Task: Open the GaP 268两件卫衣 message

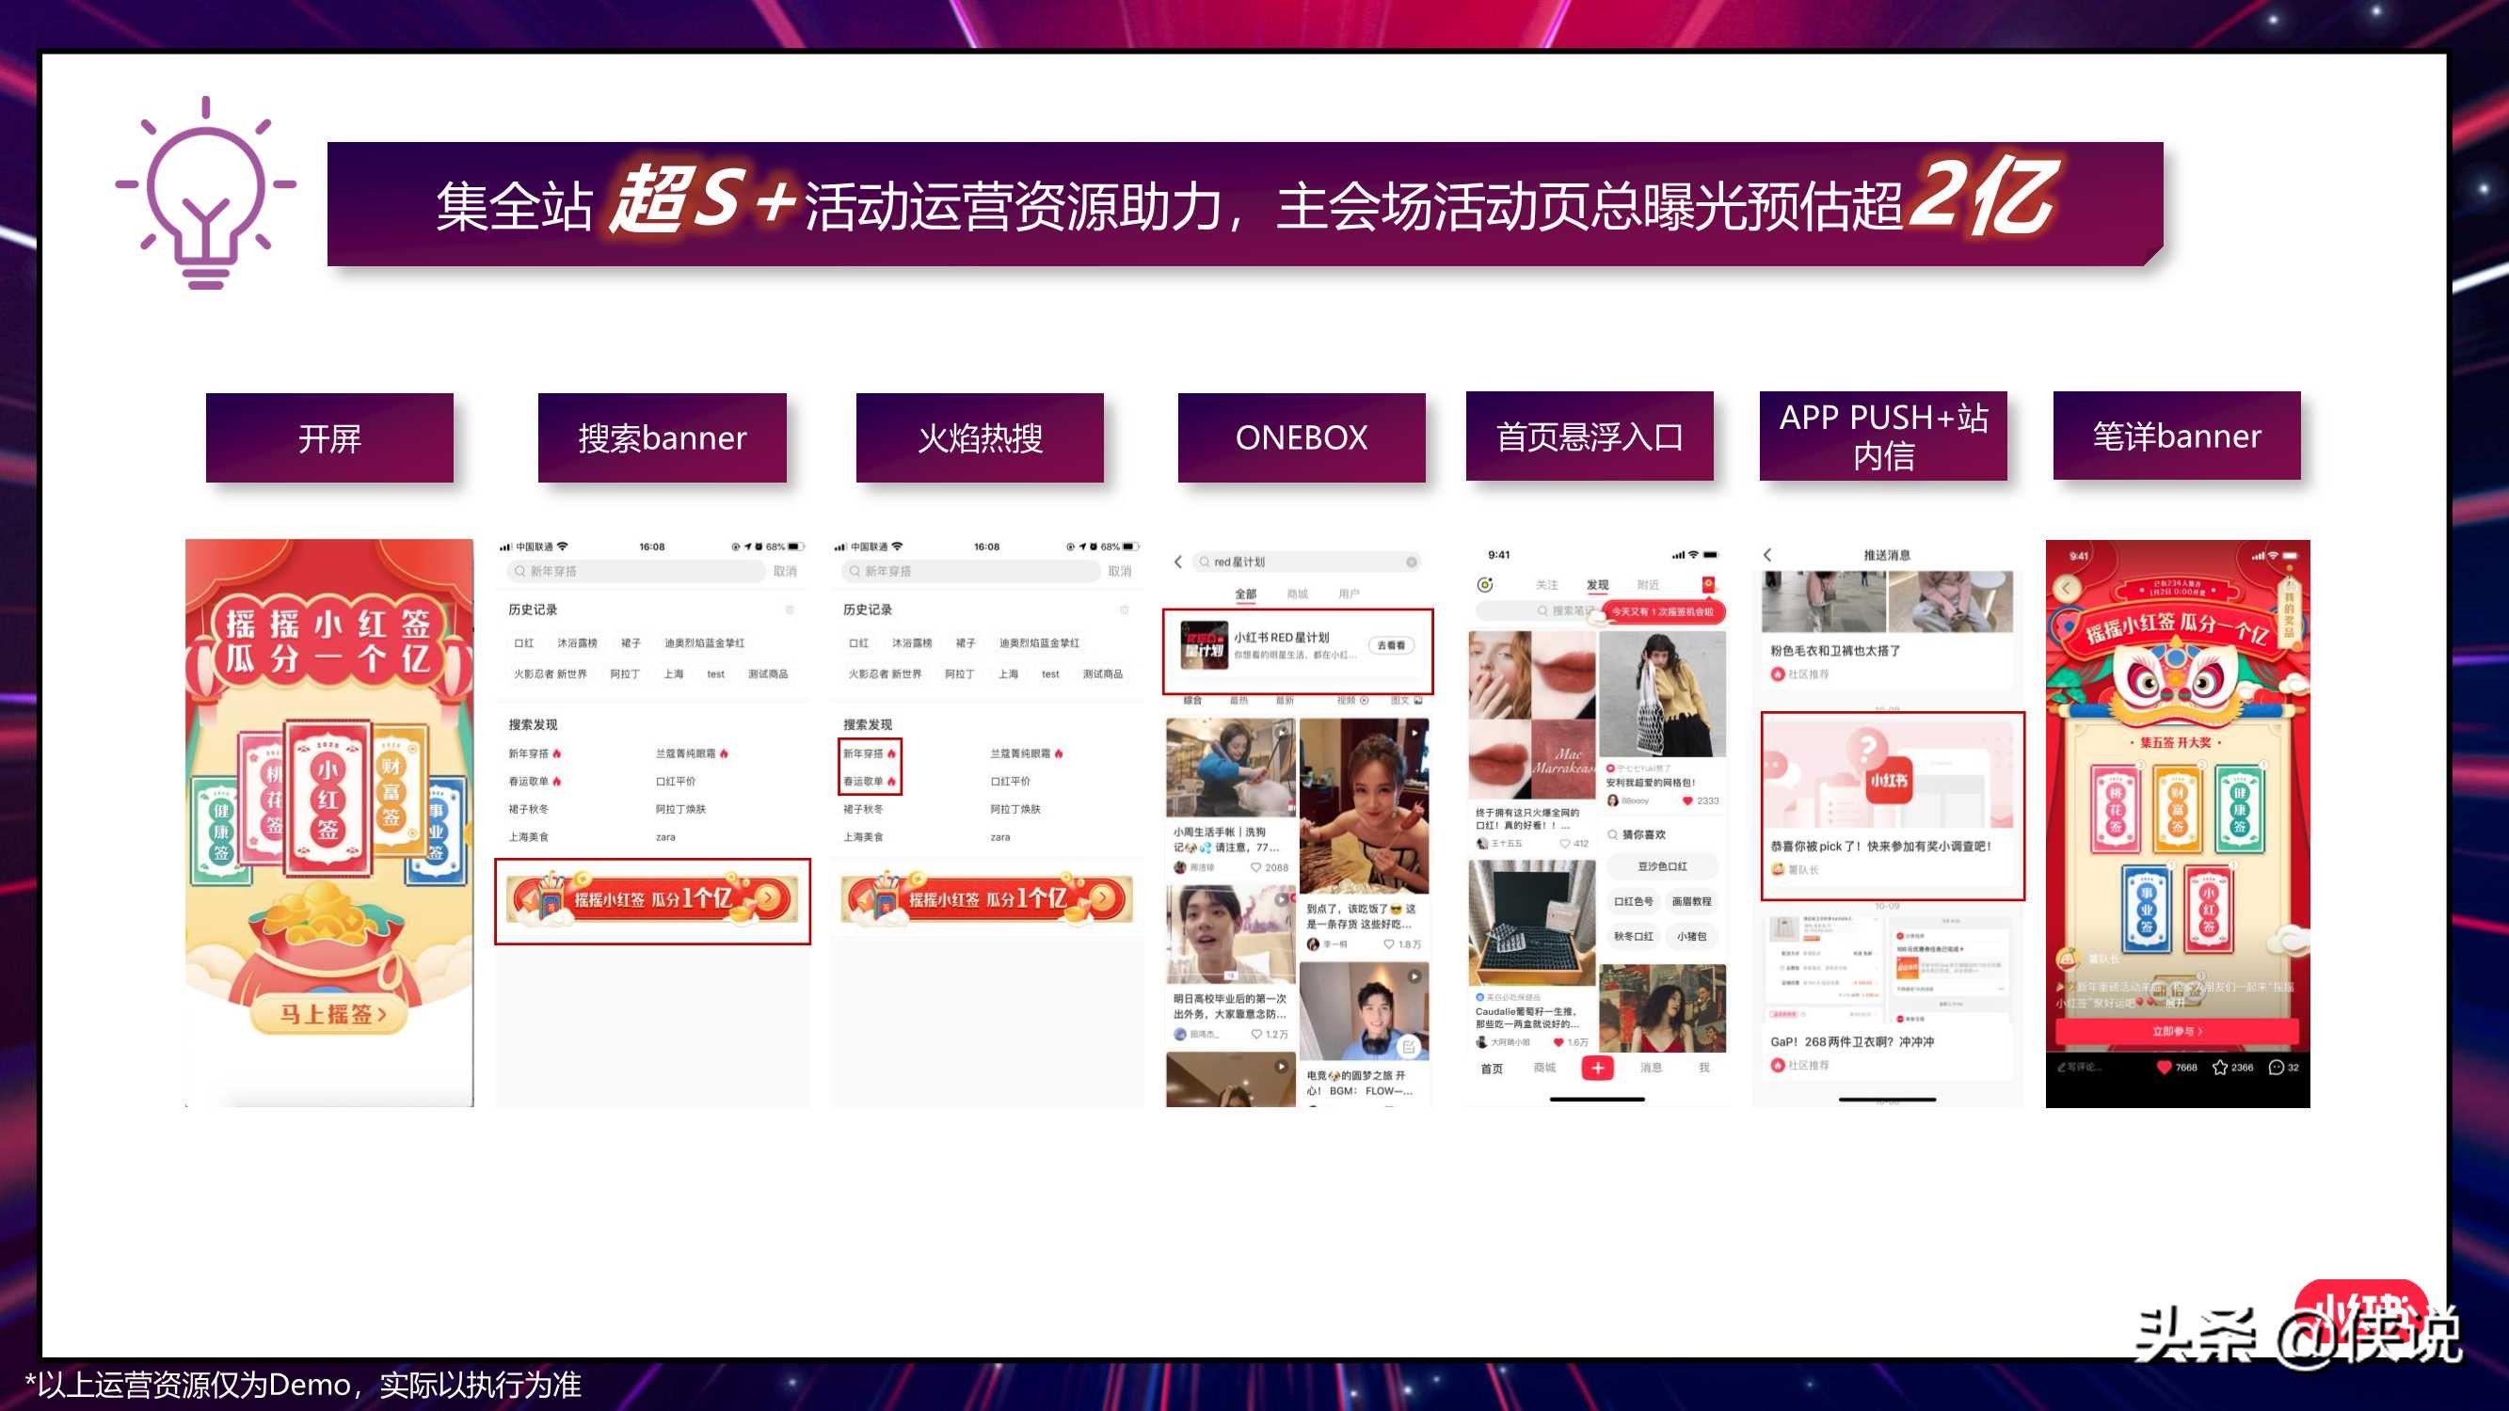Action: pyautogui.click(x=1887, y=995)
